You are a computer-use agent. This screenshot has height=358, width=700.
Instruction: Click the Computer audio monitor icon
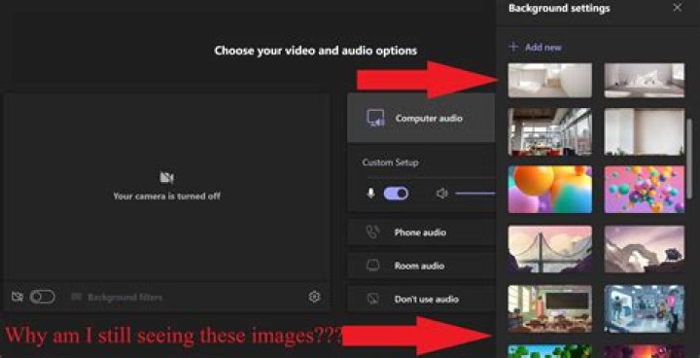click(376, 118)
